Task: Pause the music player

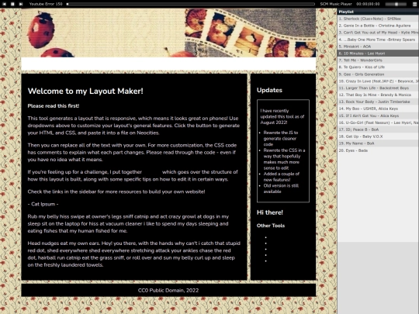Action: (12, 4)
